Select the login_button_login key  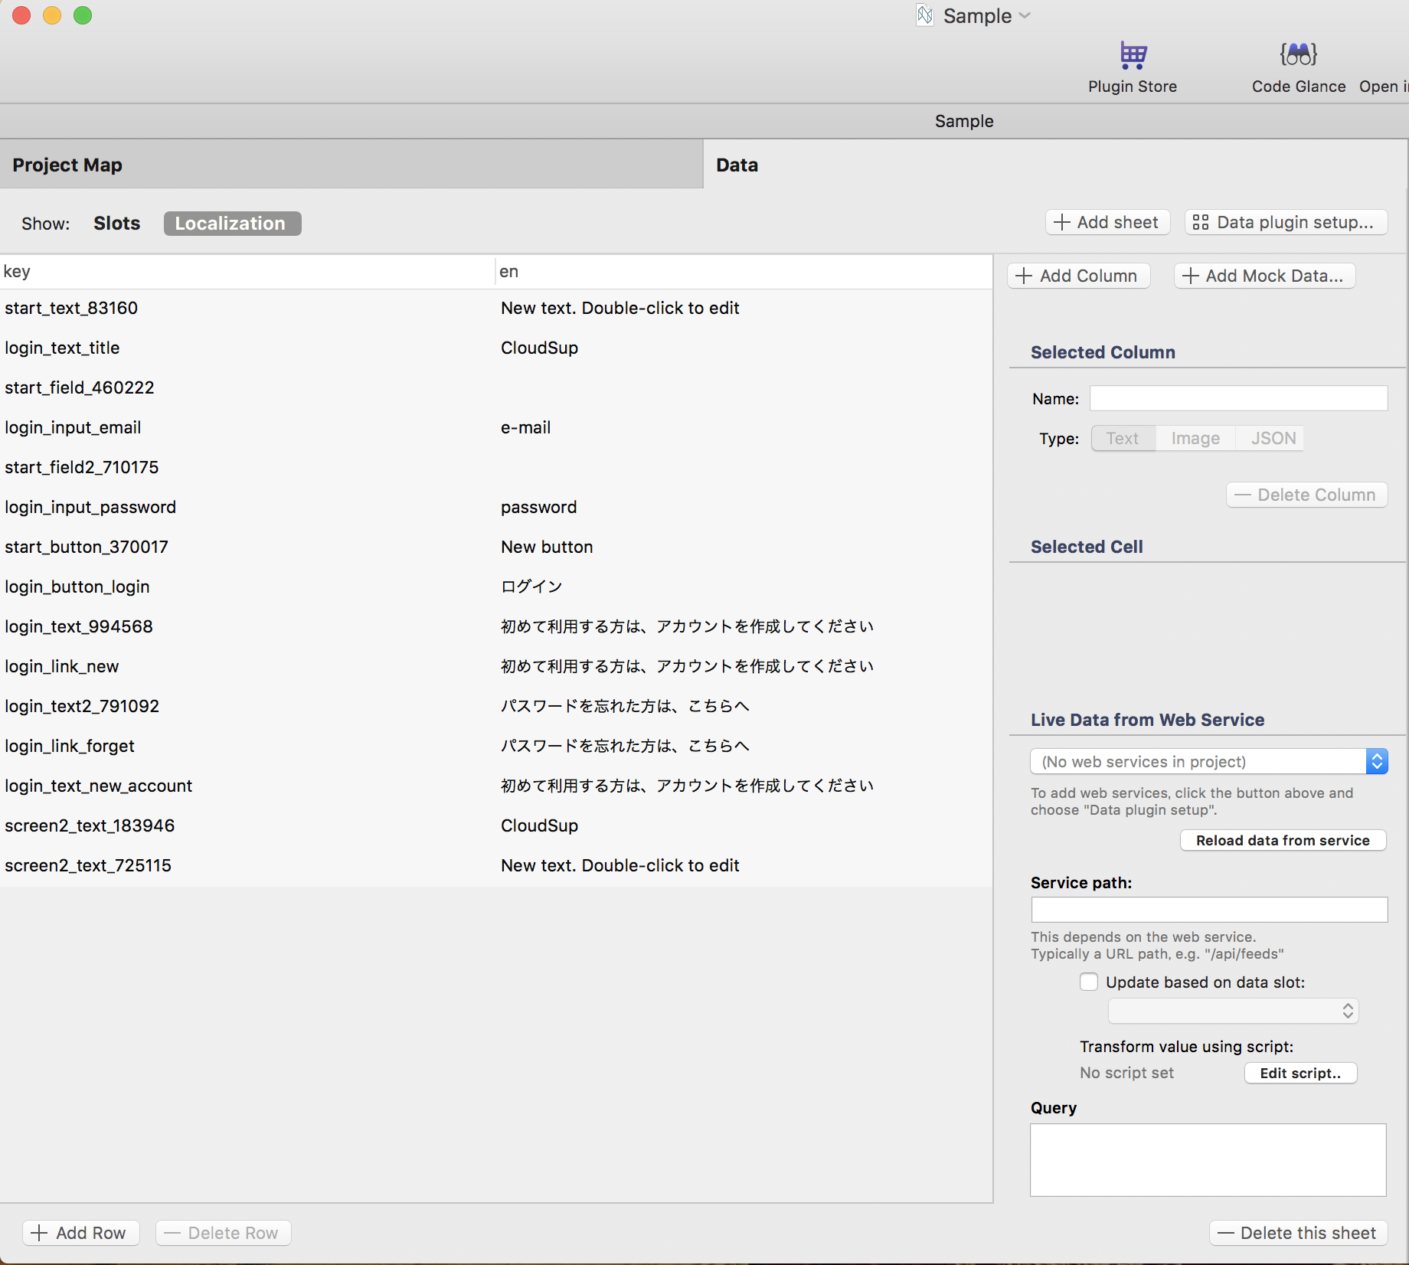click(x=77, y=587)
